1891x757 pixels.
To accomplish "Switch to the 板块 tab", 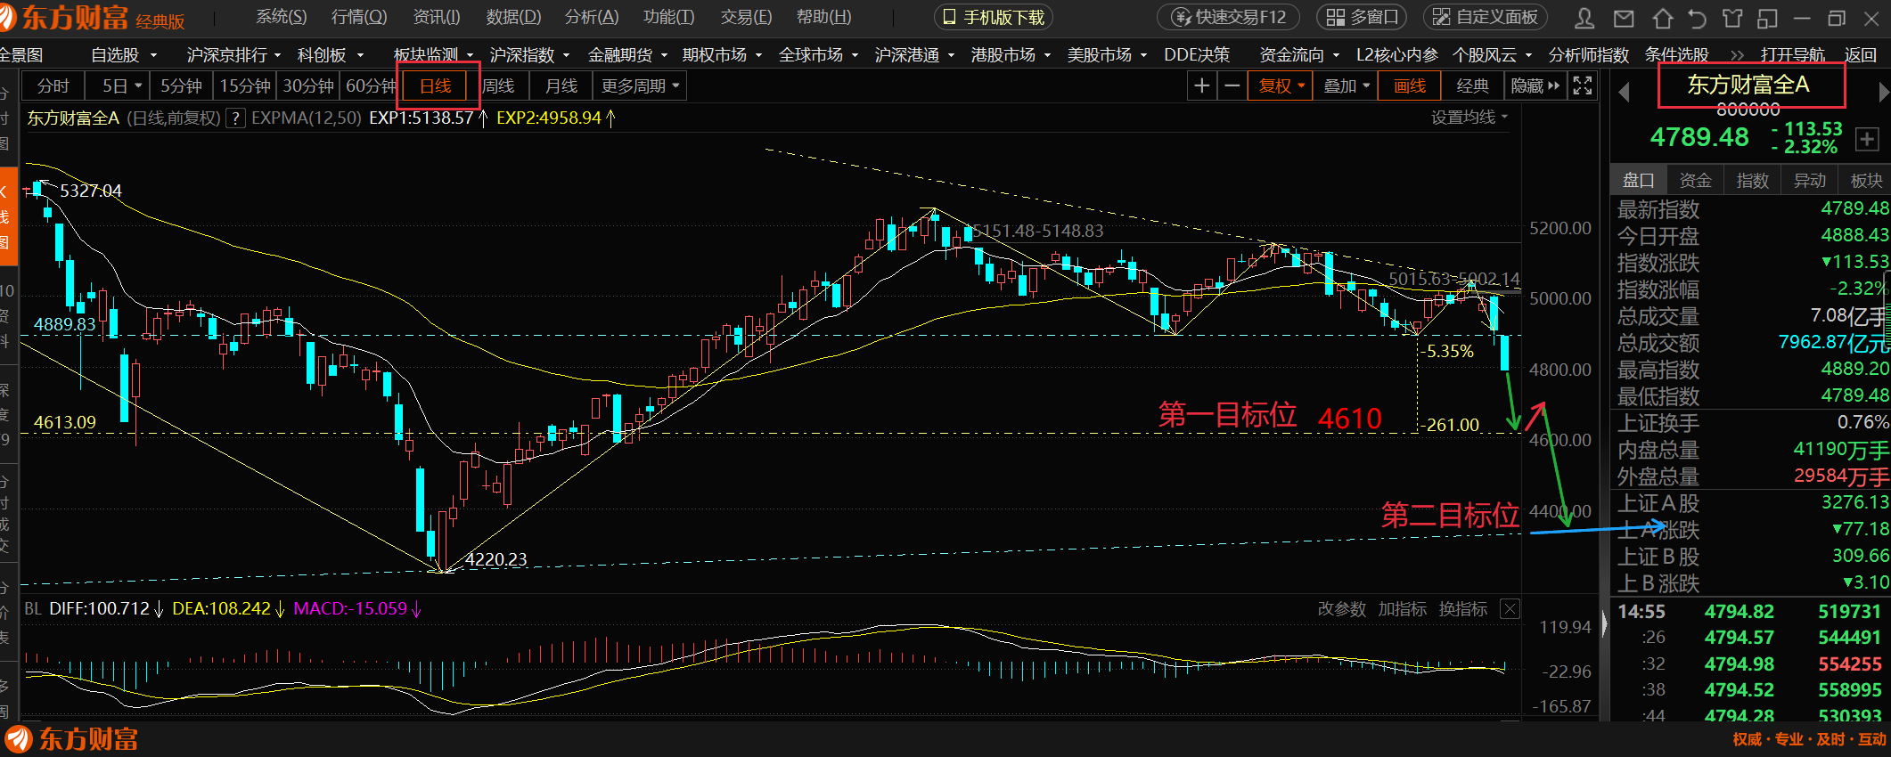I will click(x=1865, y=181).
